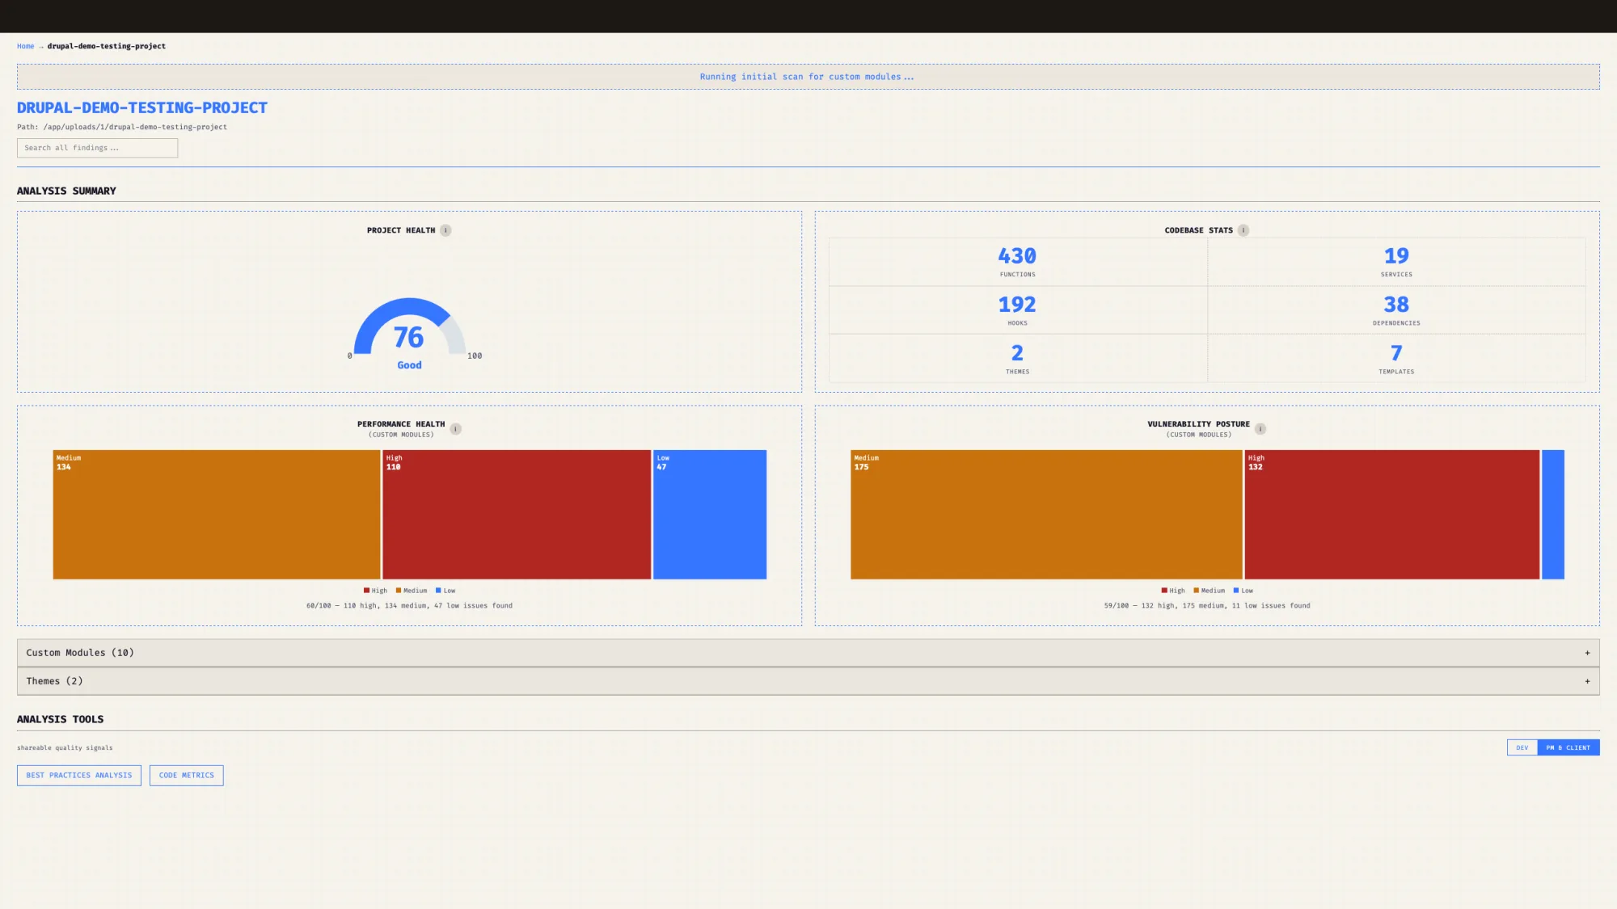
Task: Select Low 47 performance treemap block
Action: click(x=710, y=515)
